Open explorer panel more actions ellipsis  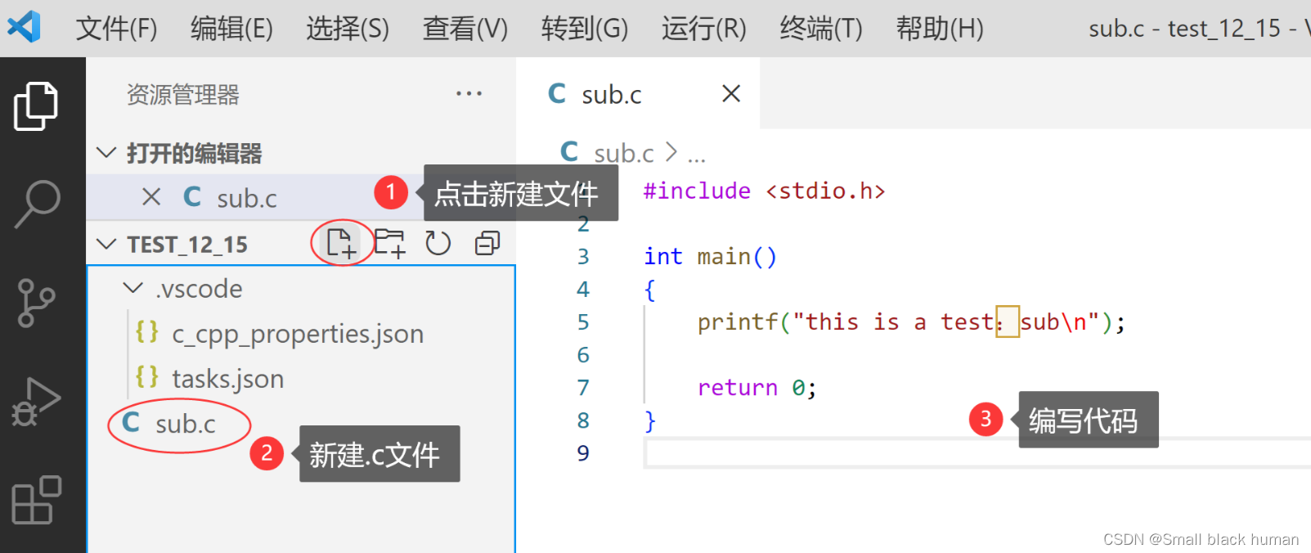469,94
